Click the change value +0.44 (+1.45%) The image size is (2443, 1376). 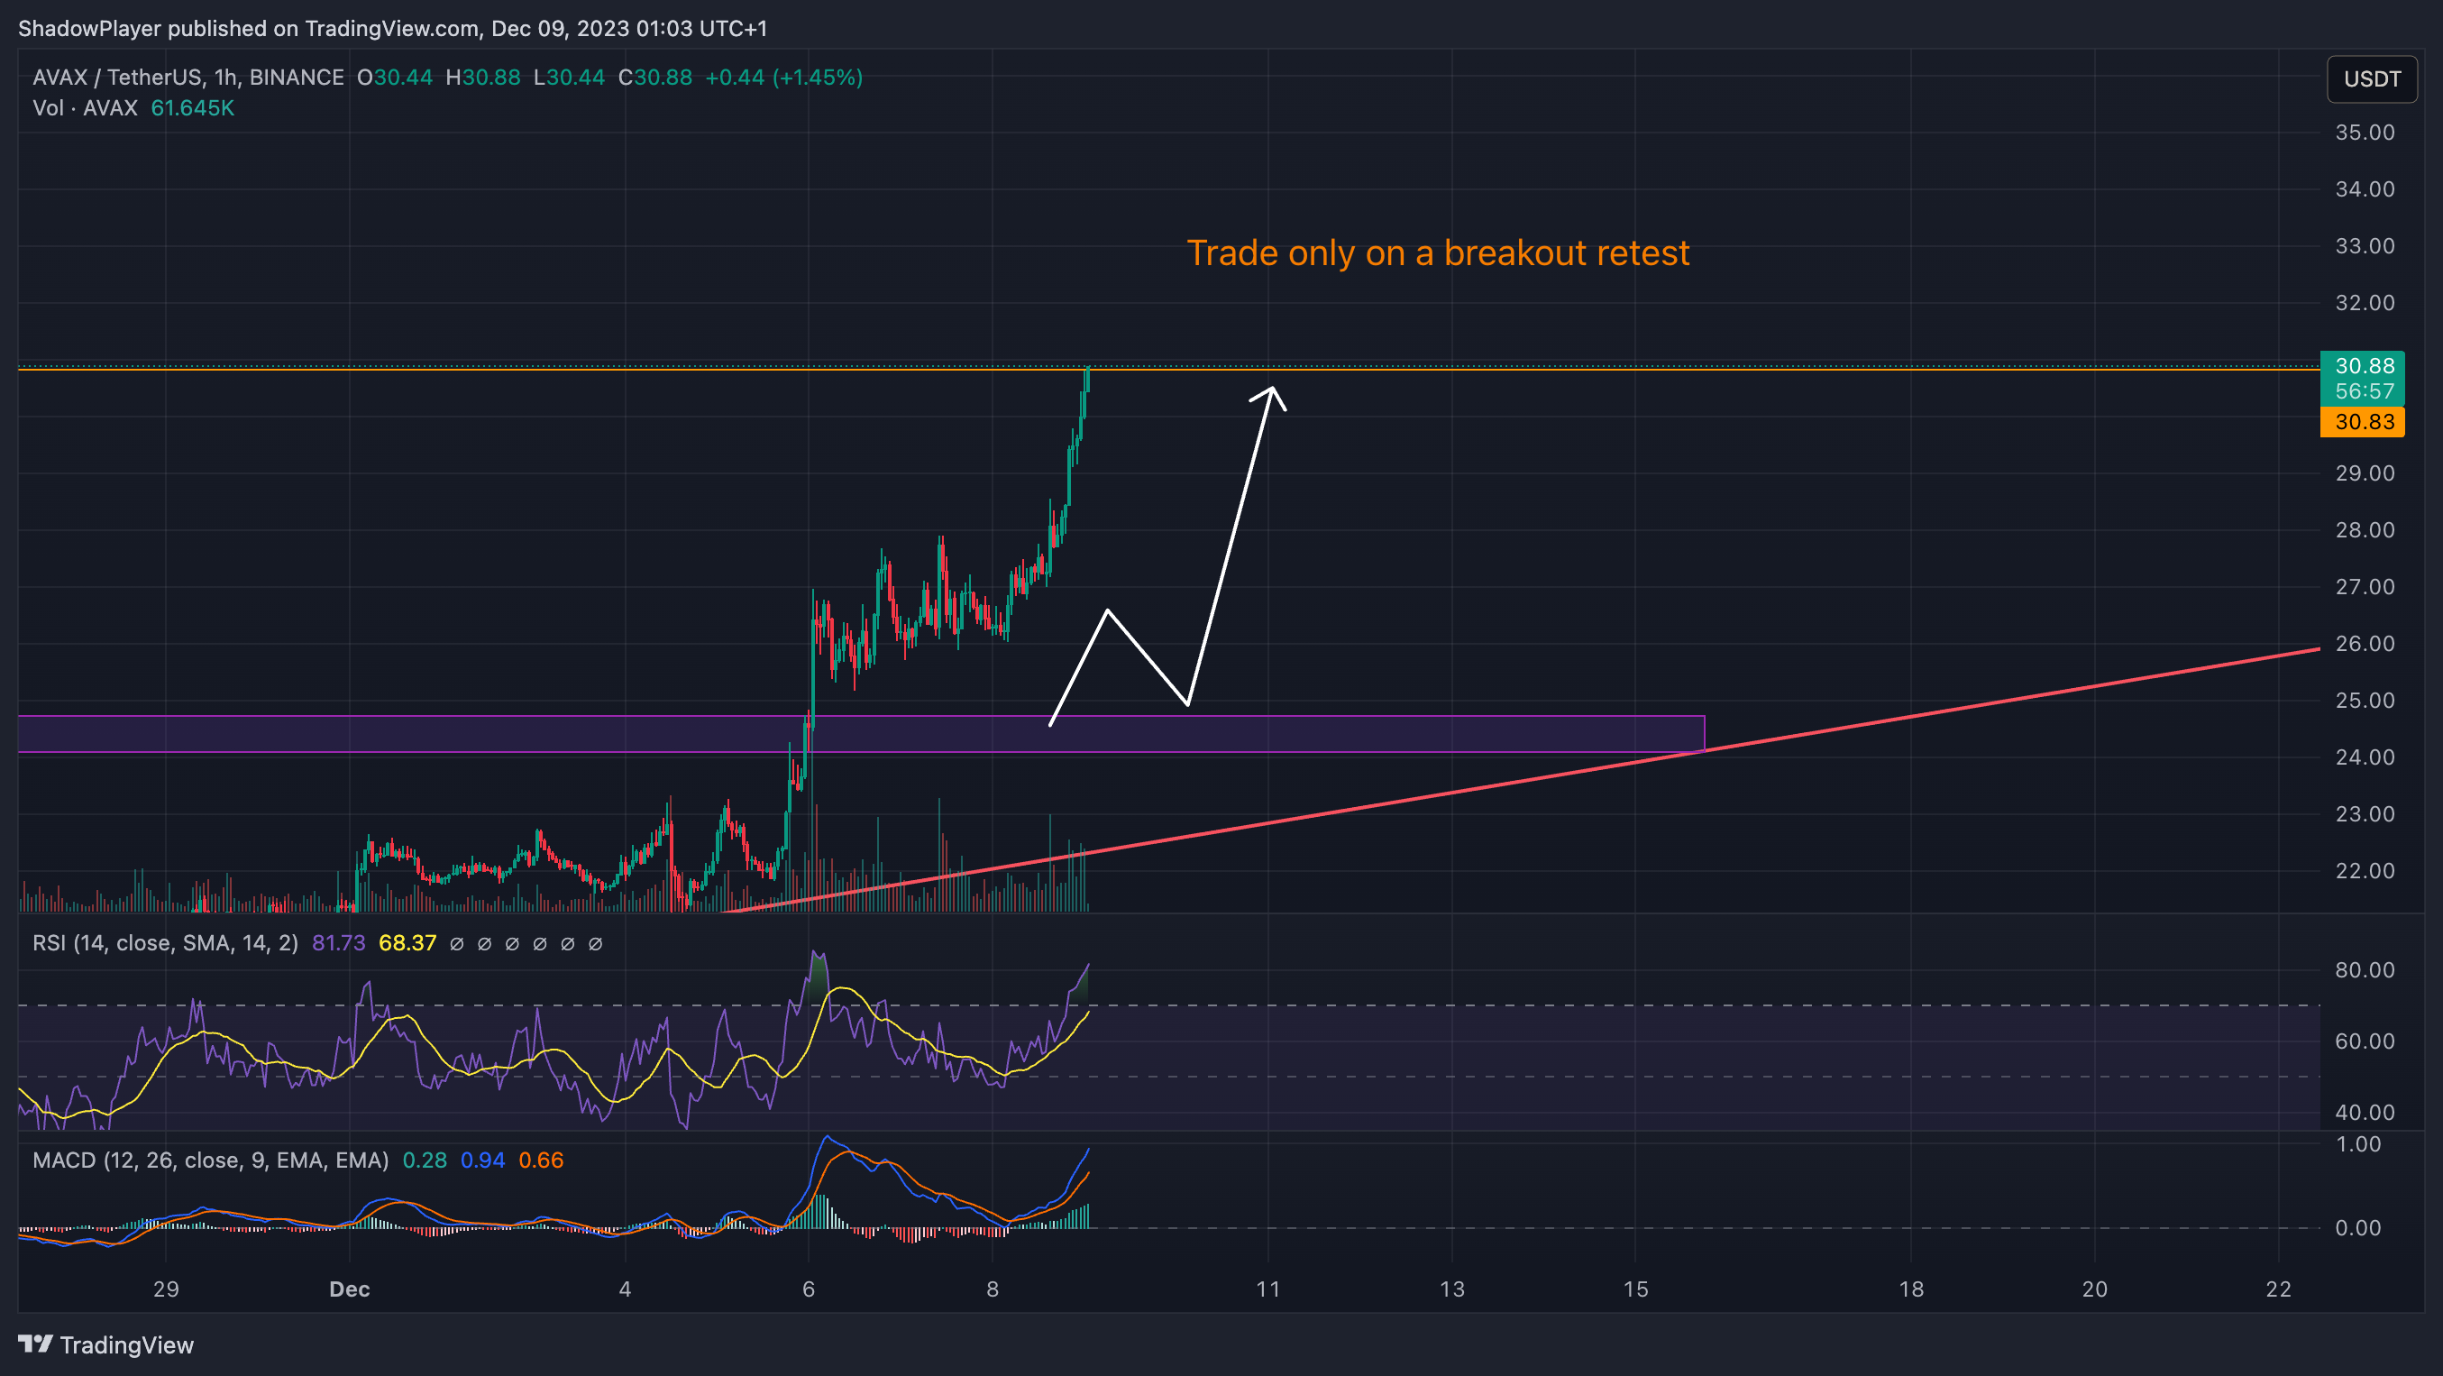click(x=784, y=77)
